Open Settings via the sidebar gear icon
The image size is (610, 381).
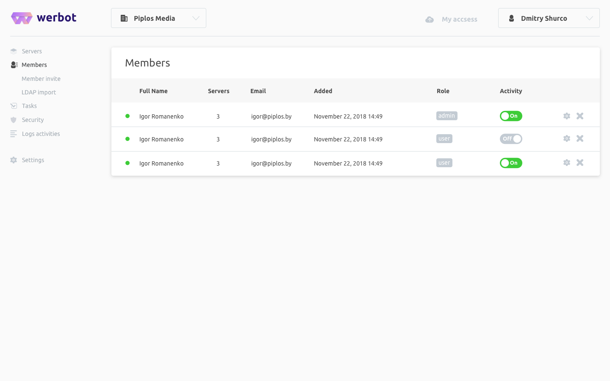tap(14, 160)
